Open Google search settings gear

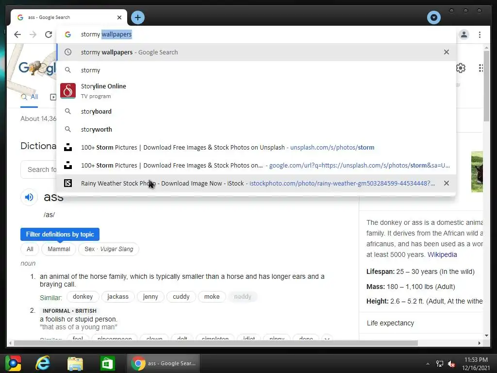click(461, 68)
